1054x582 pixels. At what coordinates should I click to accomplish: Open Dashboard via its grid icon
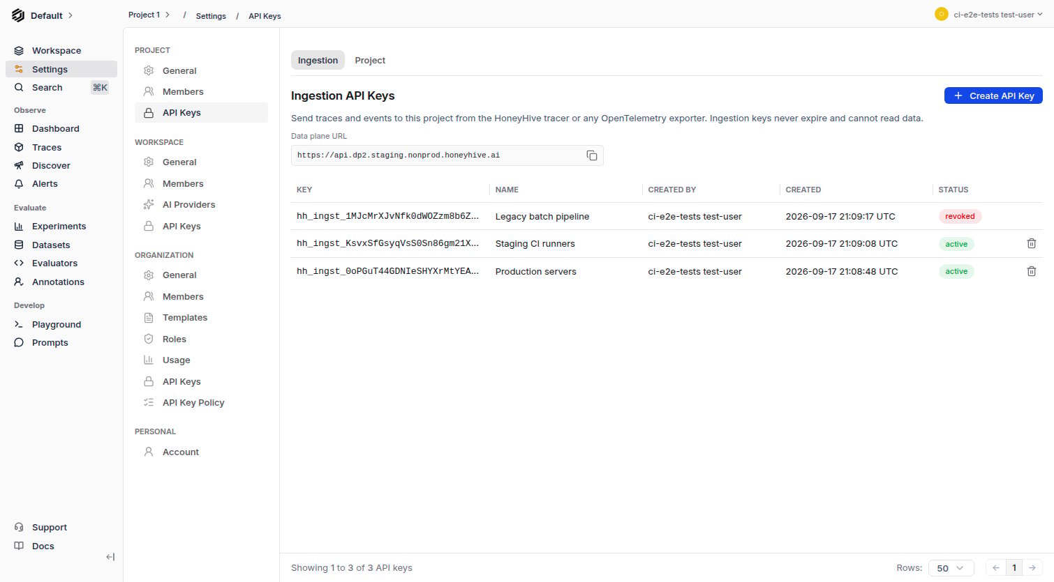[x=19, y=128]
